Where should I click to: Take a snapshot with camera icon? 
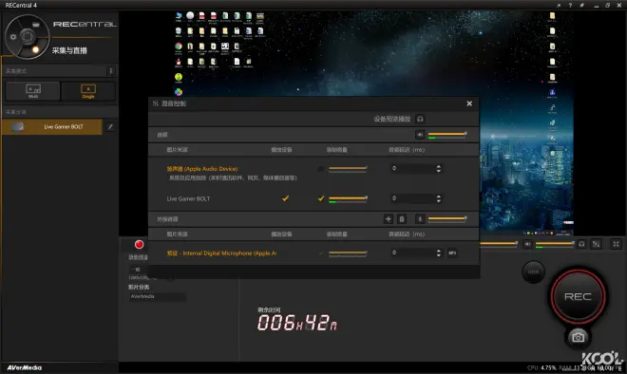coord(578,337)
